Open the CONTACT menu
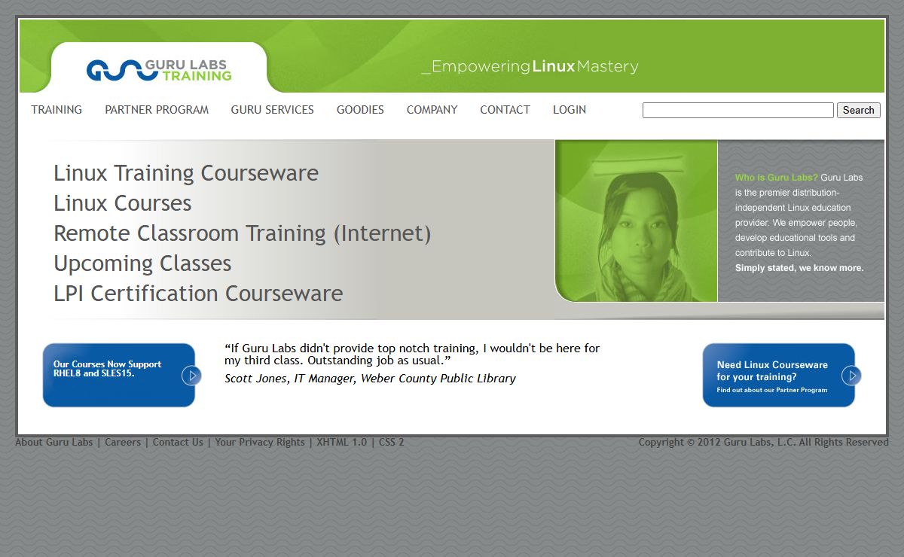Screen dimensions: 904x557 coord(505,110)
